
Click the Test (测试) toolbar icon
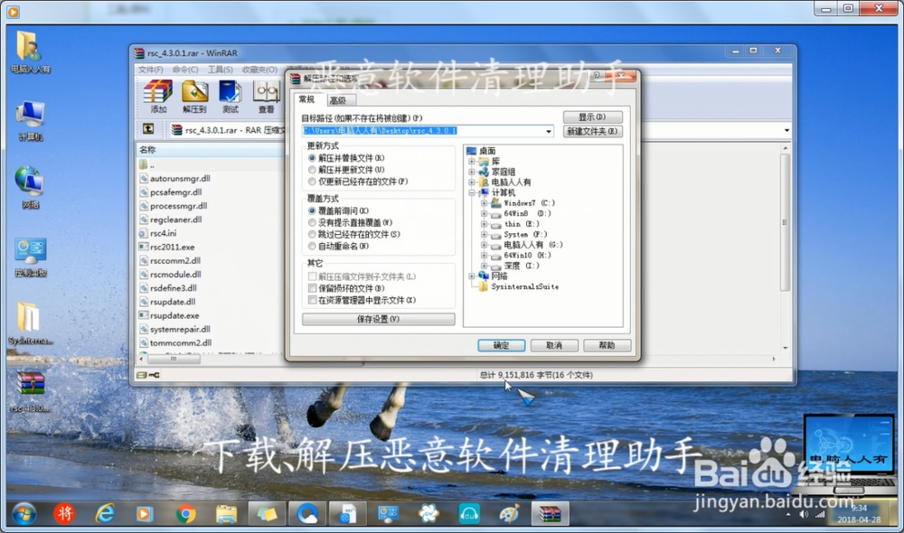pos(230,97)
